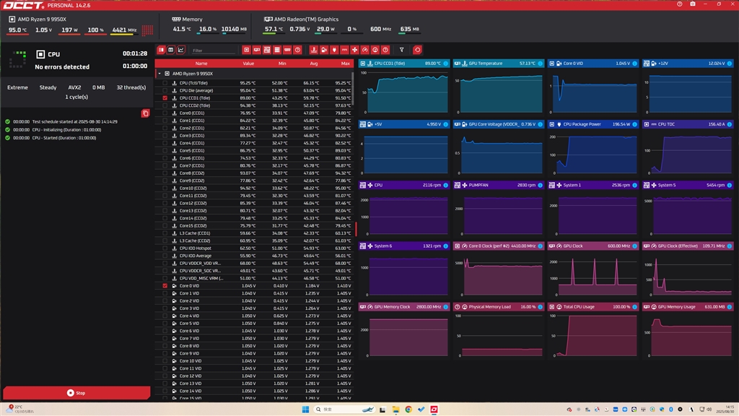
Task: Reset sensor min/max values
Action: [417, 50]
